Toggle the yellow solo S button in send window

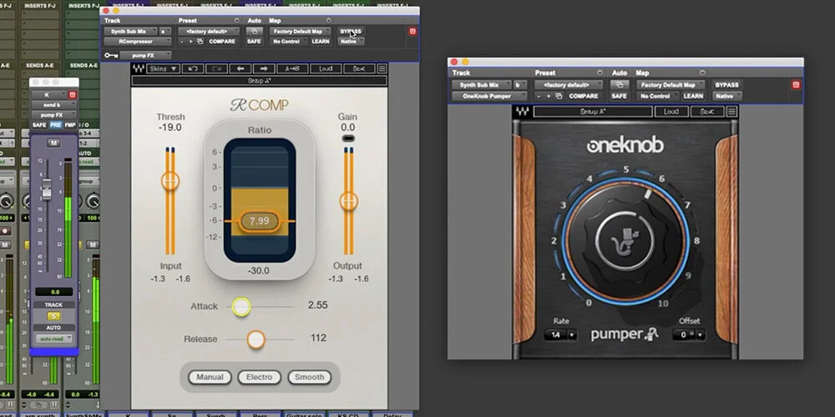tap(53, 316)
